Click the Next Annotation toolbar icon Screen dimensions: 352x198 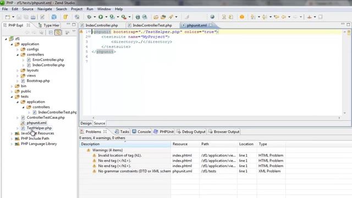tap(253, 17)
